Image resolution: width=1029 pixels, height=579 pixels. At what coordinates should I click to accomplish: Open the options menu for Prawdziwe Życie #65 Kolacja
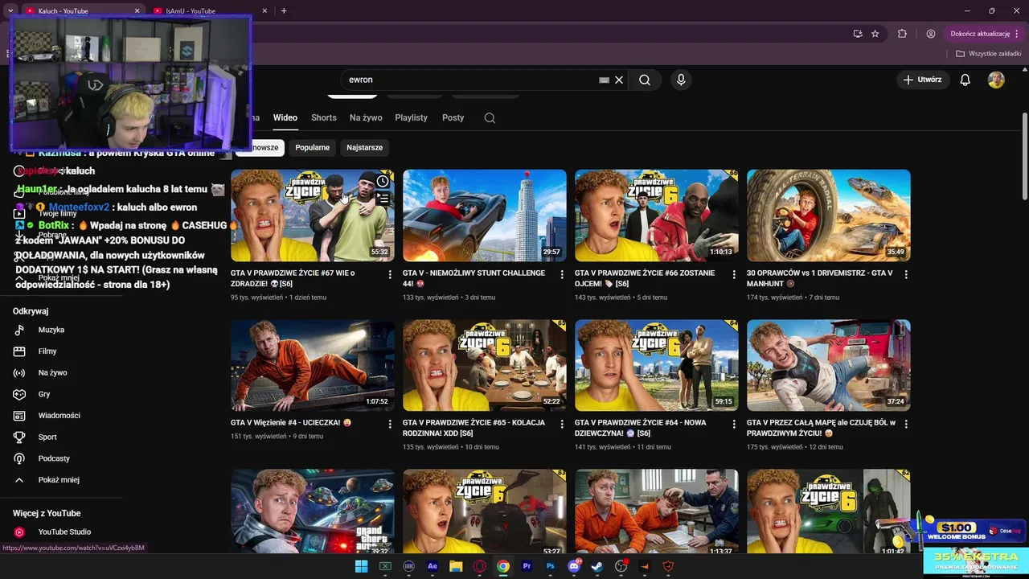coord(562,424)
